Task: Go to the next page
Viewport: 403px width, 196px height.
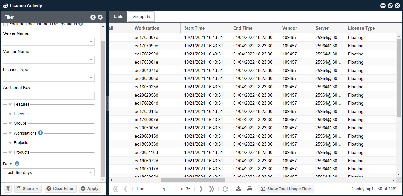Action: [x=201, y=189]
